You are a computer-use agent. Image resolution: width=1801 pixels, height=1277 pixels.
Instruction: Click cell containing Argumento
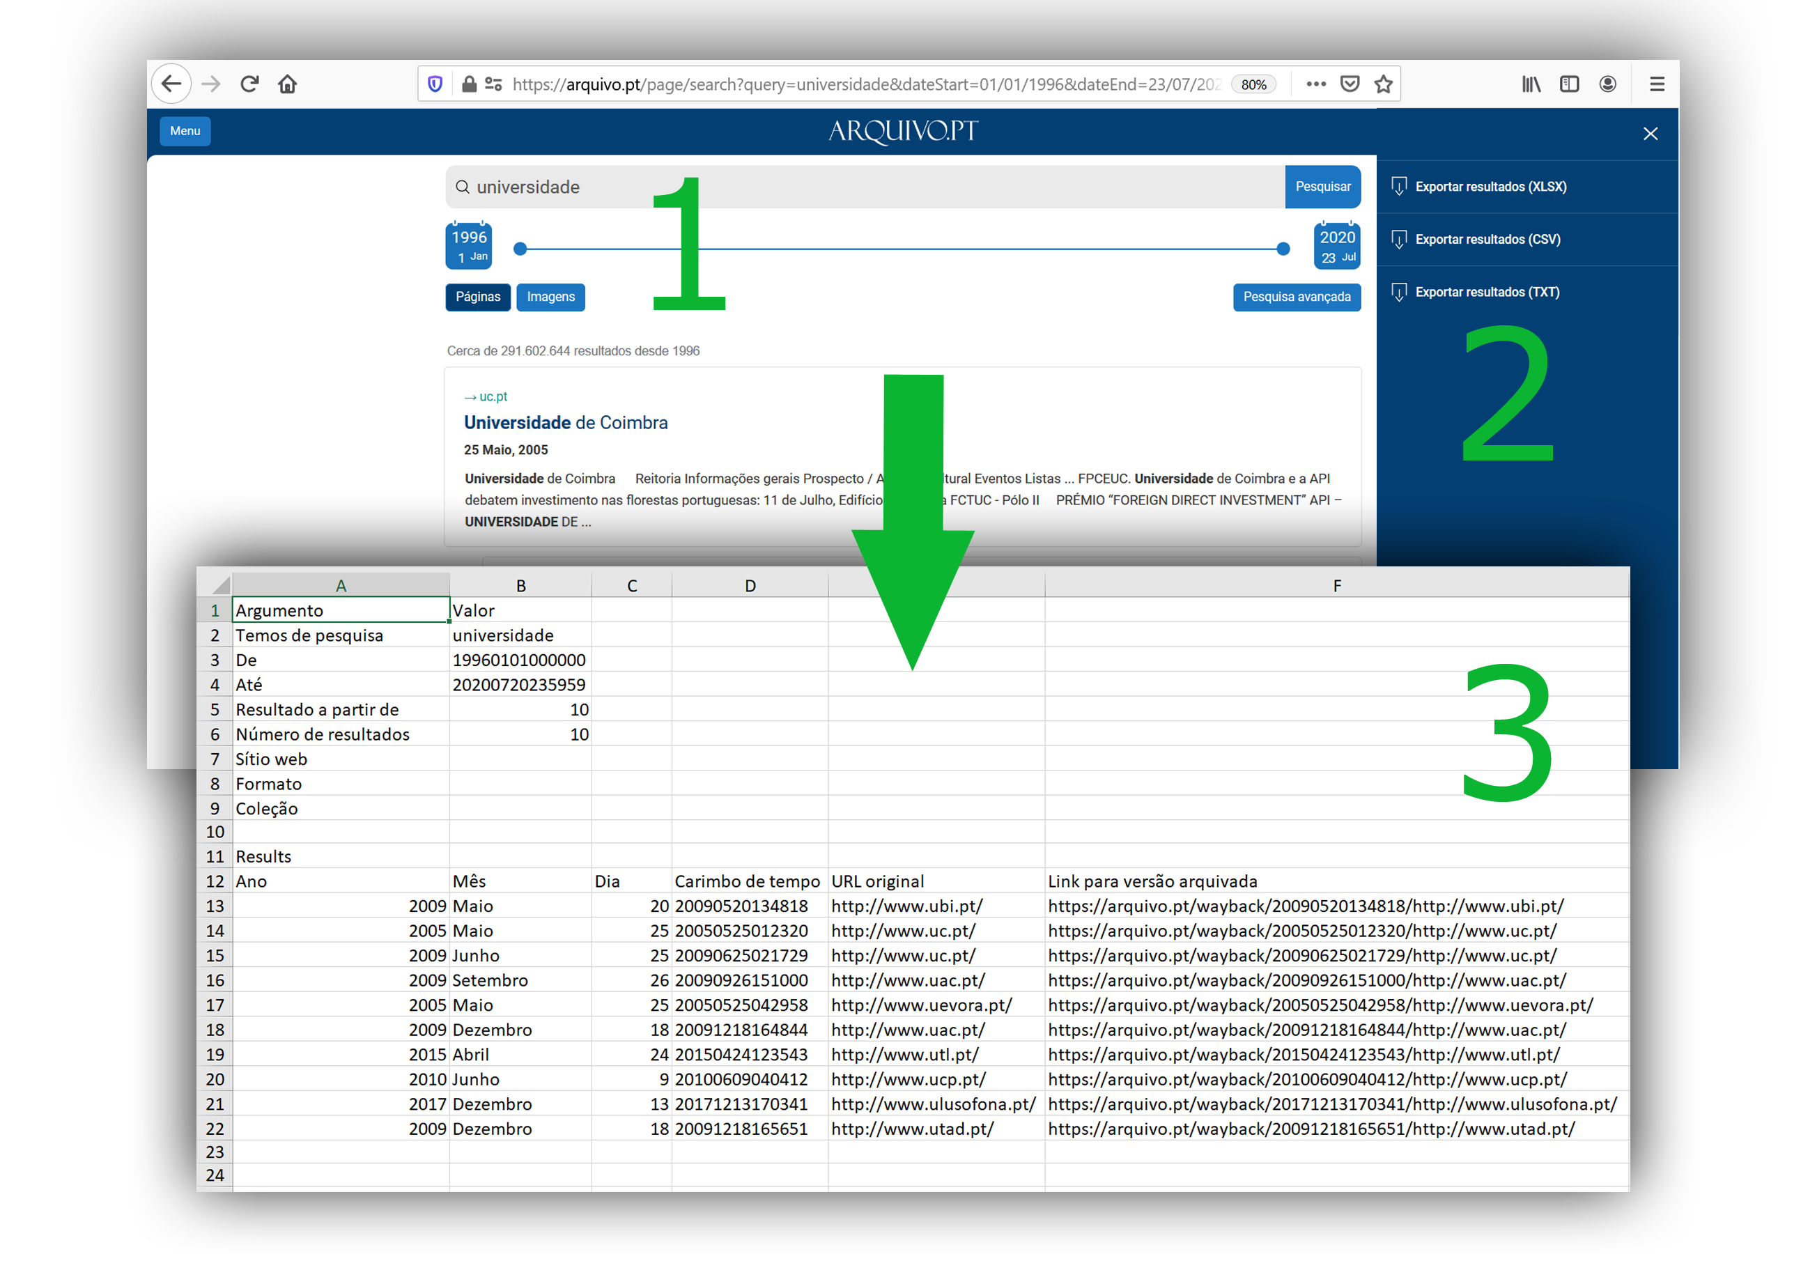(x=341, y=610)
